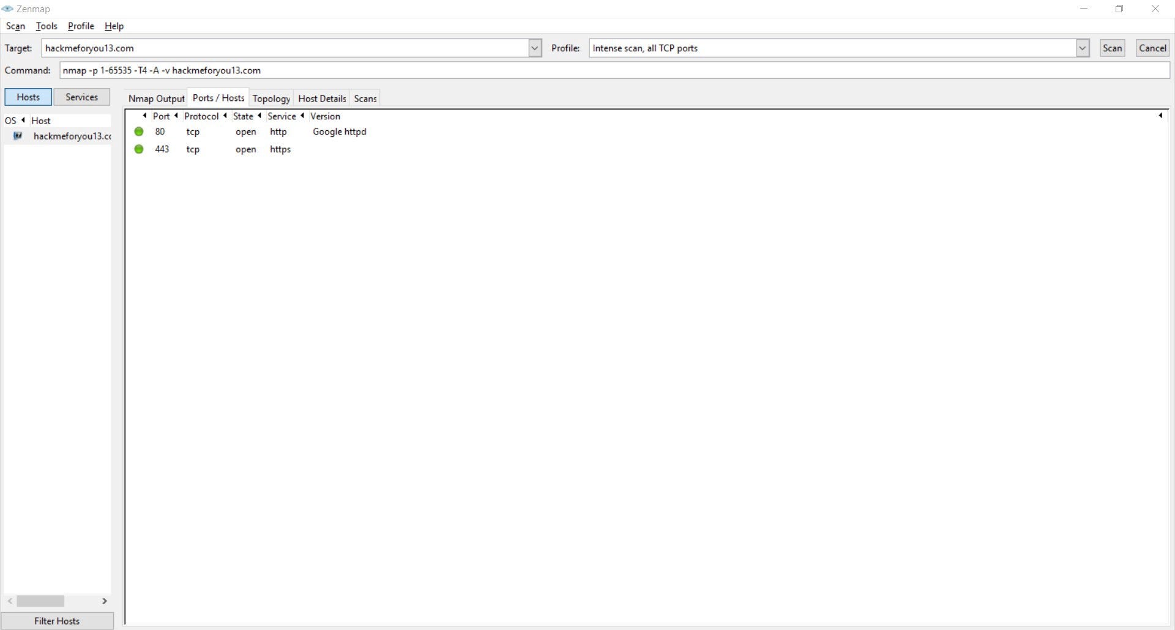This screenshot has height=630, width=1175.
Task: Restore down the Zenmap window
Action: [x=1119, y=9]
